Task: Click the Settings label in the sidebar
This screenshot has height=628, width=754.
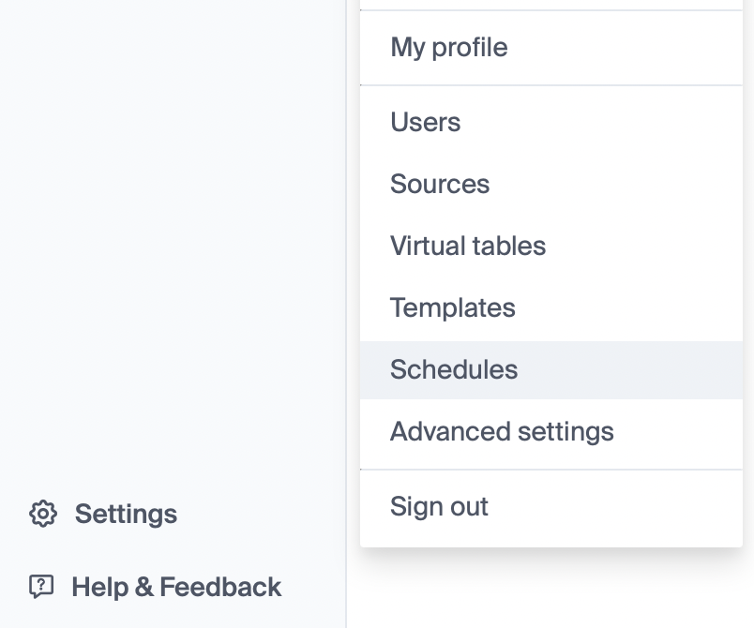Action: (126, 515)
